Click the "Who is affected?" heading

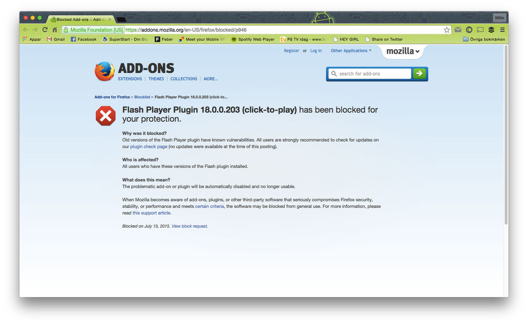tap(140, 160)
